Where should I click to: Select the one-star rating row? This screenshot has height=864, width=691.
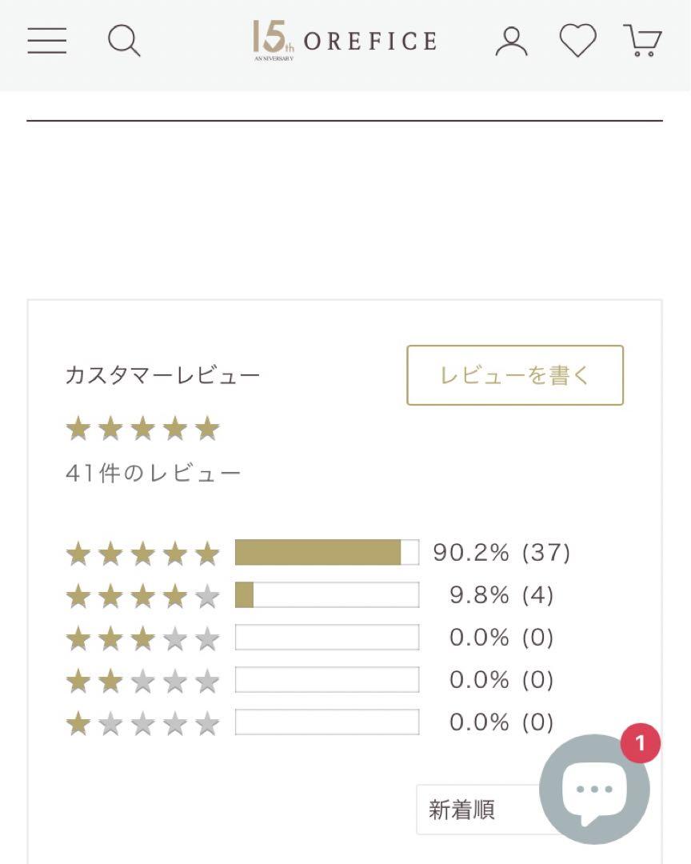pos(310,722)
